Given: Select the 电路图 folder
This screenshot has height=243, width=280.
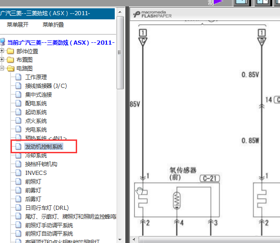Looking at the screenshot, I should [24, 69].
